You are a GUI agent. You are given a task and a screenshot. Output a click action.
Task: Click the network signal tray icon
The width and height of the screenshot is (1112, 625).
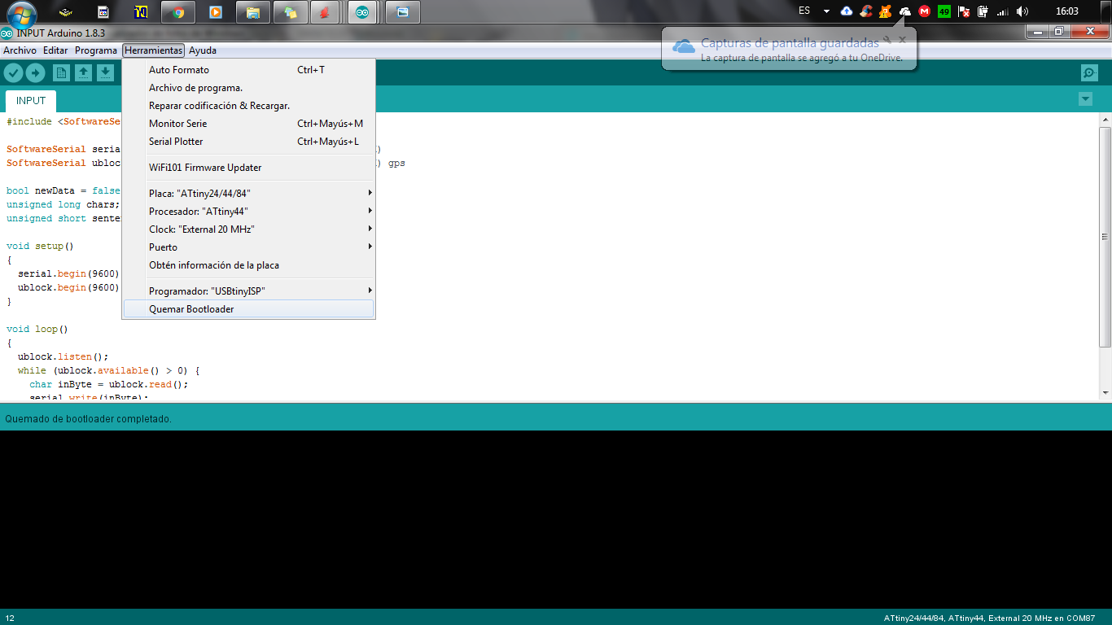(x=1003, y=11)
